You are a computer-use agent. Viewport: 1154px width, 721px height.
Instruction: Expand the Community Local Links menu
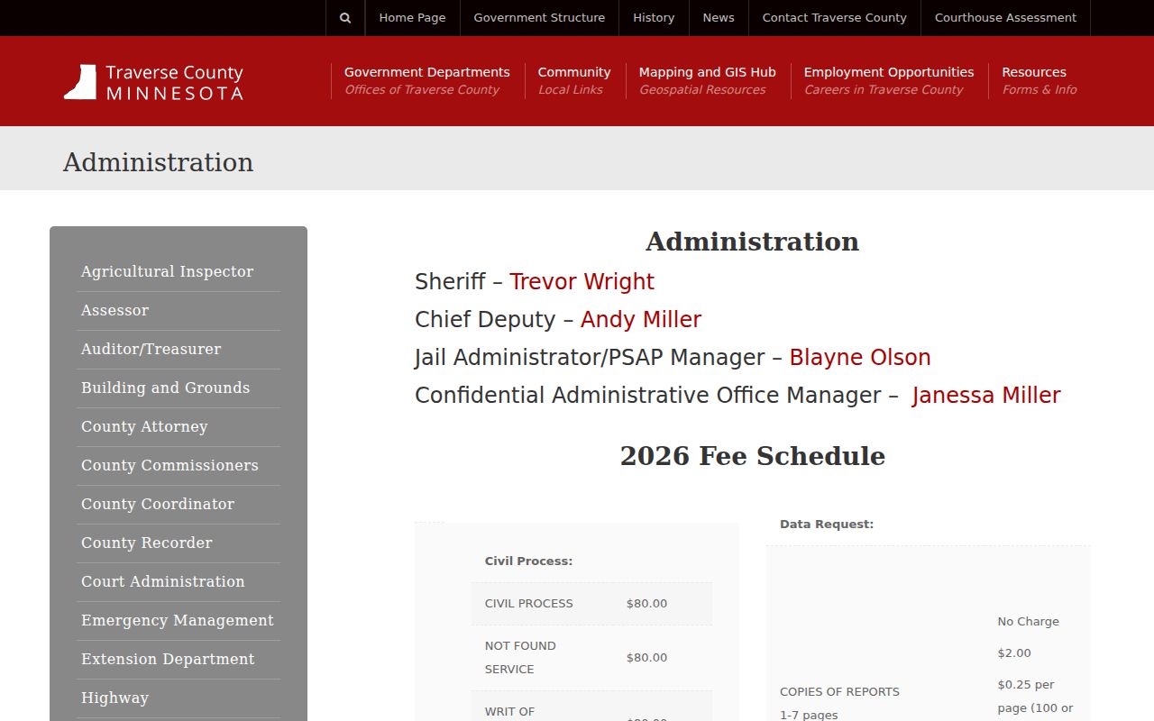[x=574, y=80]
